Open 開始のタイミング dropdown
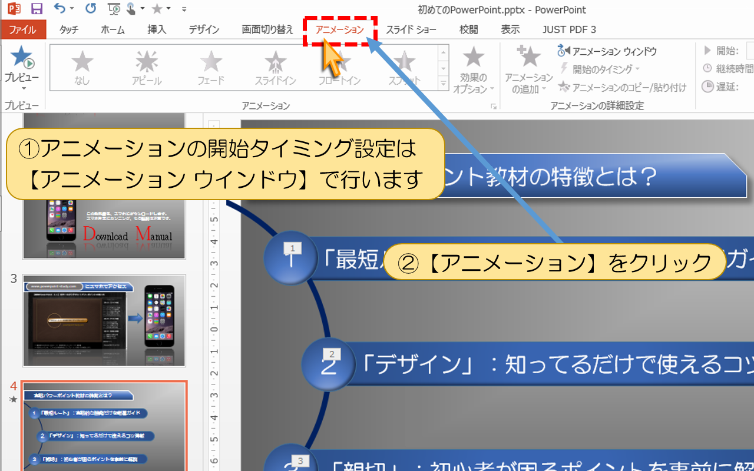 (601, 69)
